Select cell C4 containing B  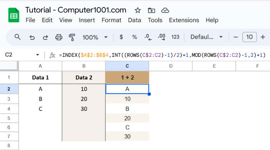(127, 109)
